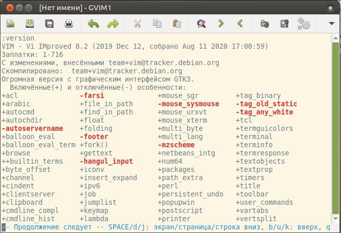Open Find and Replace magnifier icon
Image resolution: width=341 pixels, height=233 pixels.
pyautogui.click(x=201, y=24)
